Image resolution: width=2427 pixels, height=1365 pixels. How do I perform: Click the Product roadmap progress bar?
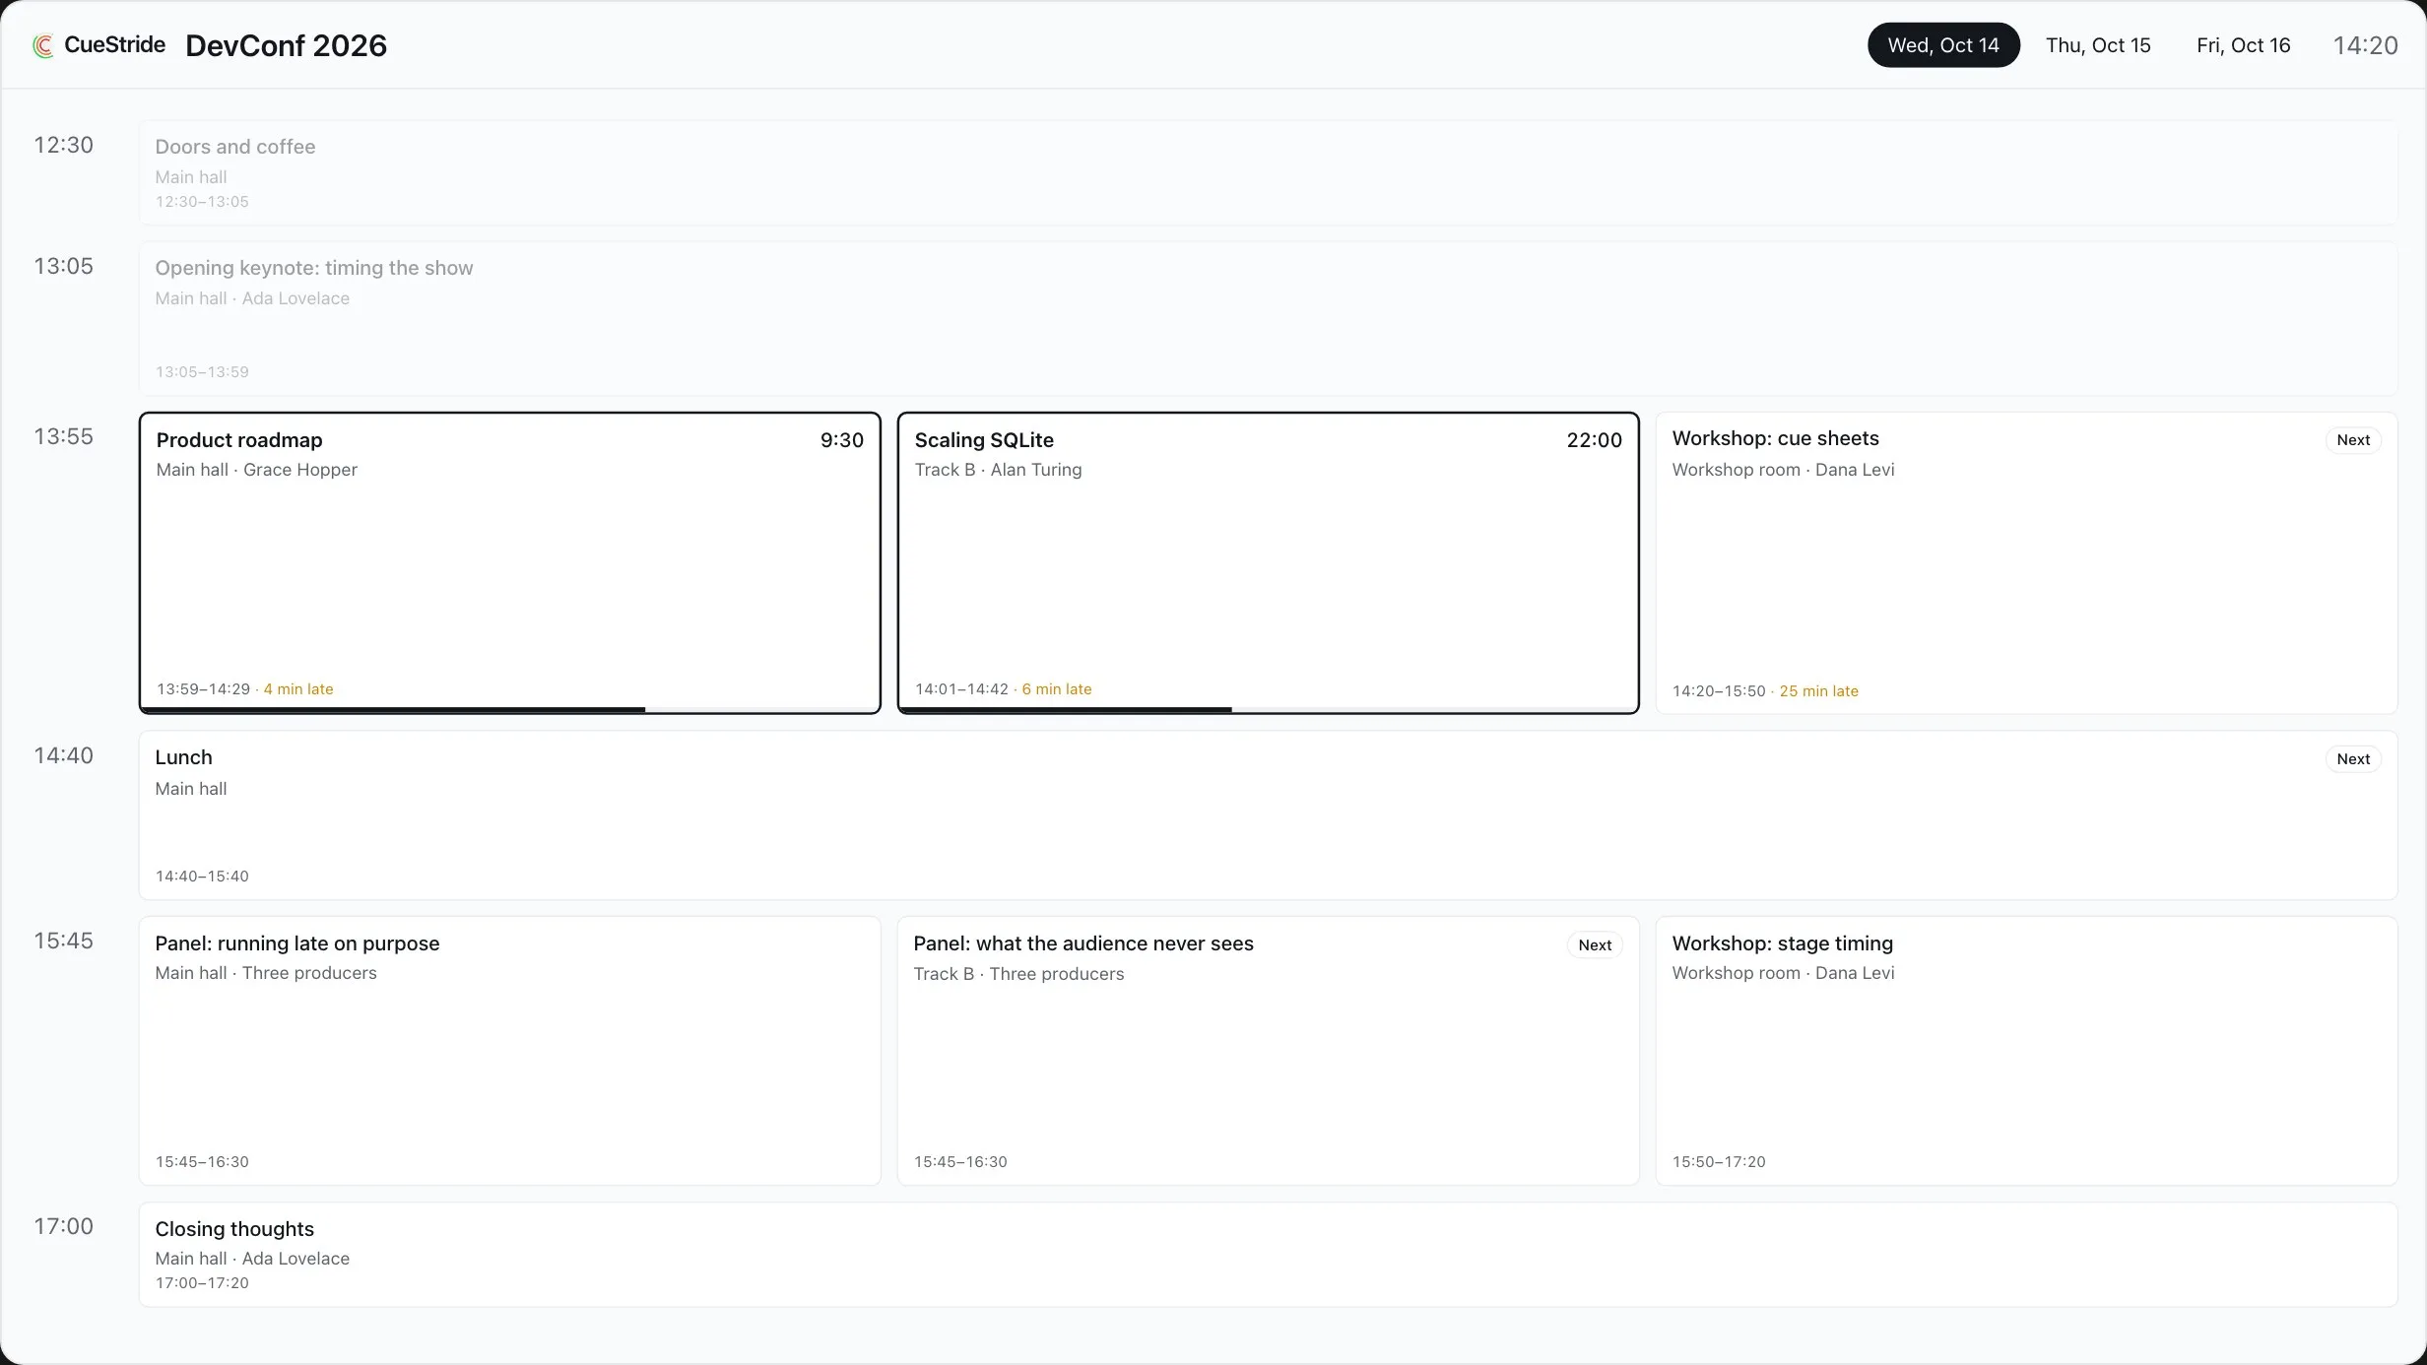510,709
